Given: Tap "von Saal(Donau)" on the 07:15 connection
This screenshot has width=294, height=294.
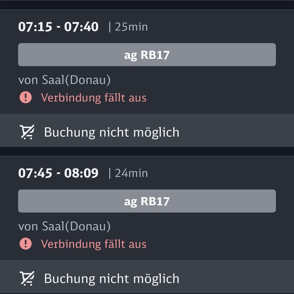Looking at the screenshot, I should pos(64,80).
